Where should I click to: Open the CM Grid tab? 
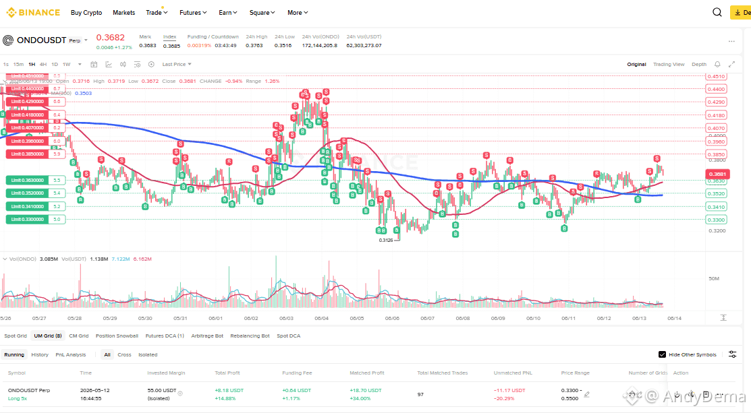[x=78, y=336]
